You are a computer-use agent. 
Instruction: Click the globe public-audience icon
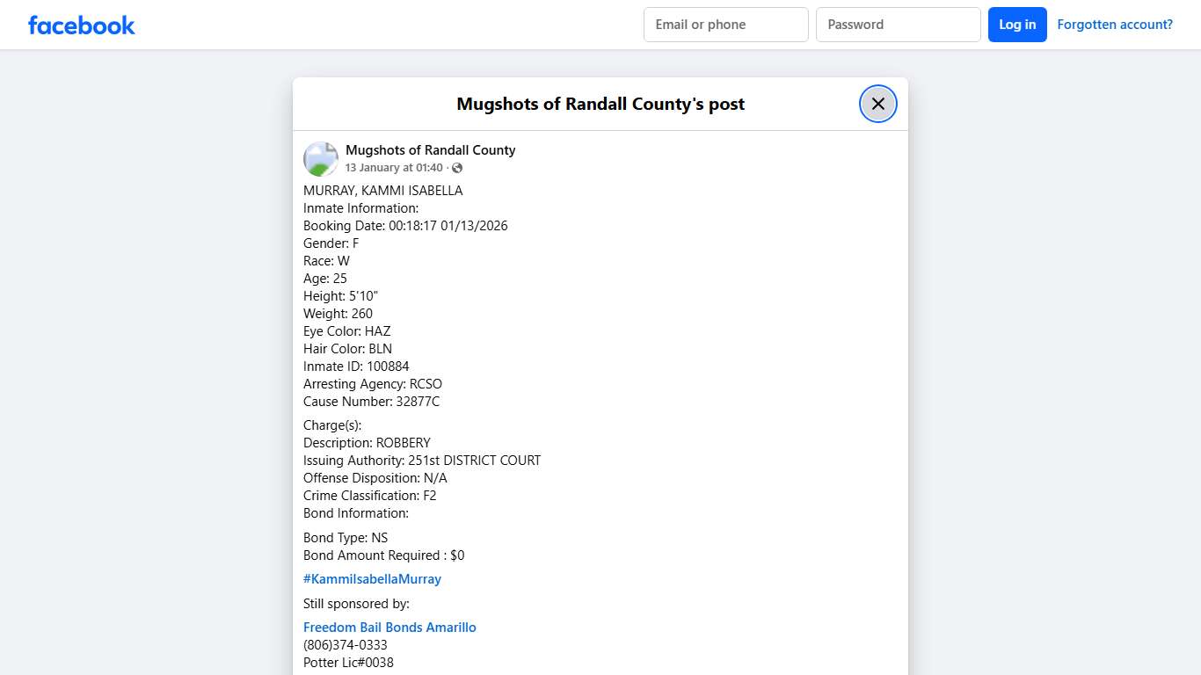[457, 168]
